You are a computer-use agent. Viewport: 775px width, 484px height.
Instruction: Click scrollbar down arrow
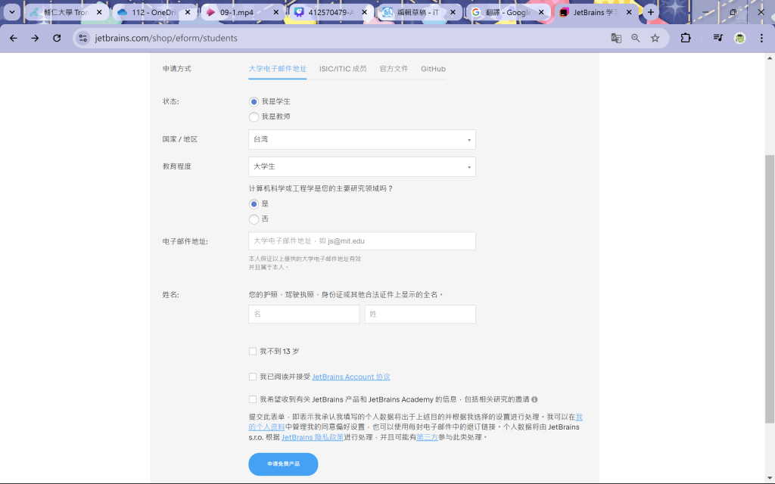click(770, 478)
